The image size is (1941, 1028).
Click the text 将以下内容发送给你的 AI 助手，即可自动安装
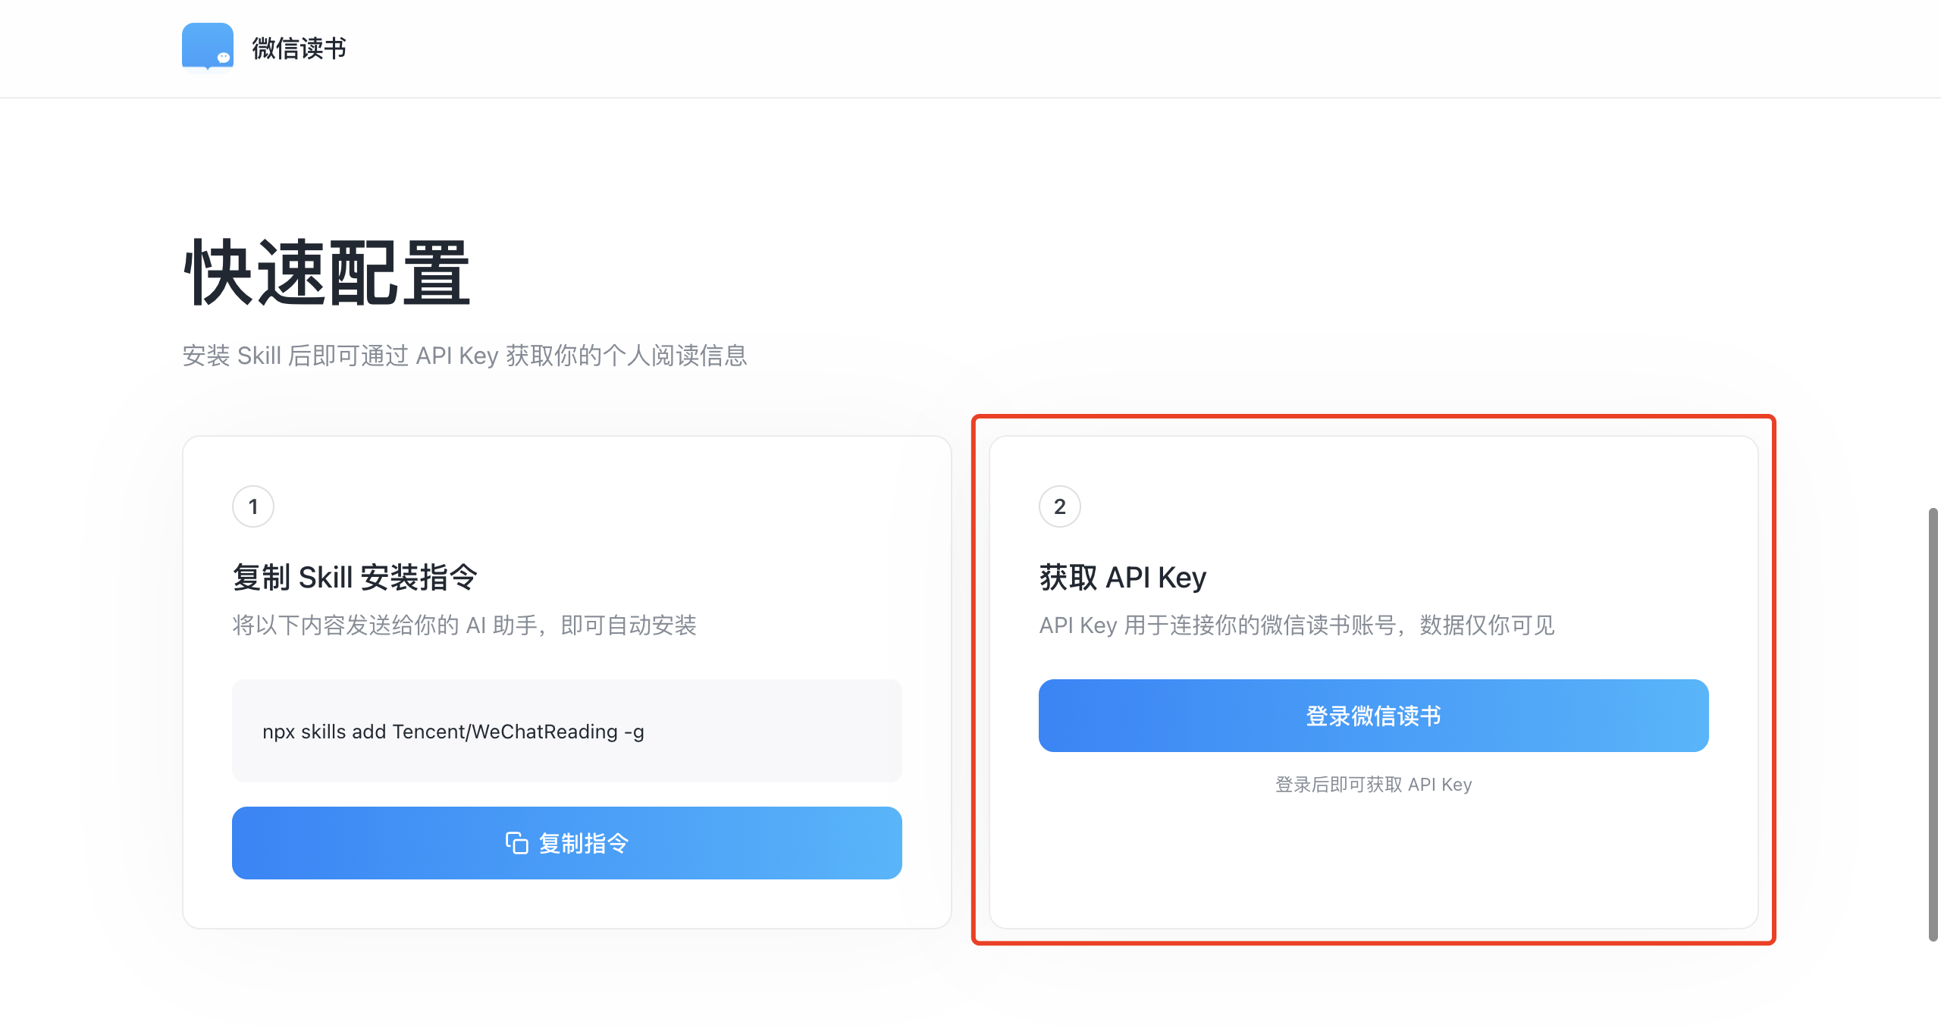464,625
